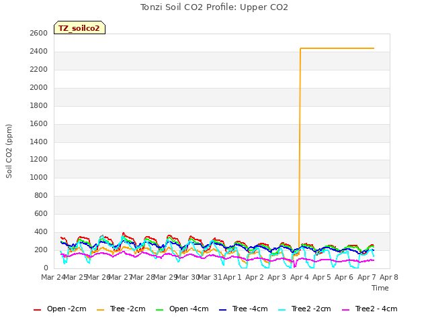Click the 'Apr 1' x-axis date label
Image resolution: width=430 pixels, height=322 pixels.
232,277
